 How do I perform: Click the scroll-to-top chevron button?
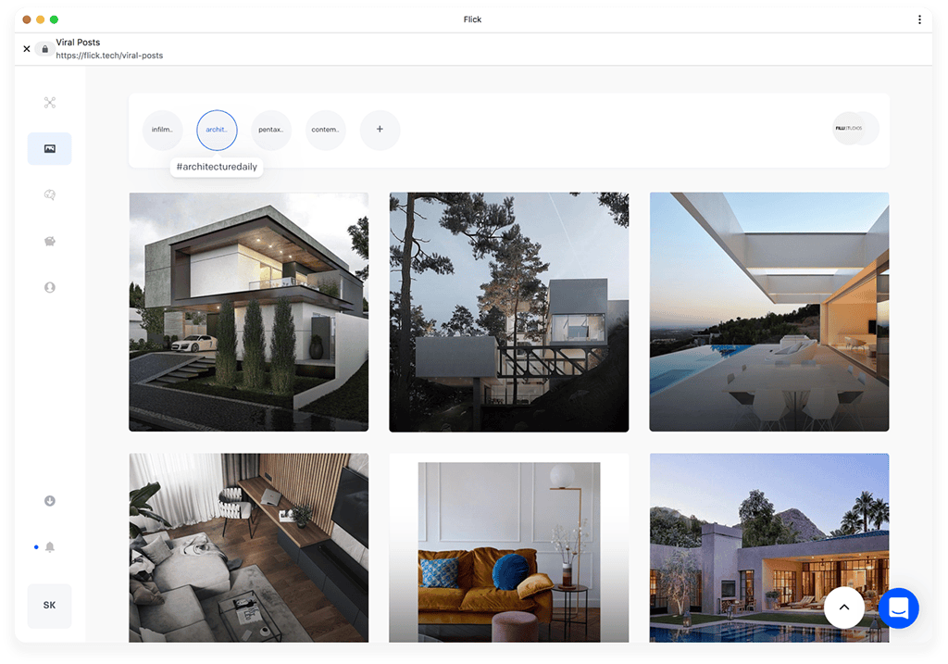coord(844,608)
